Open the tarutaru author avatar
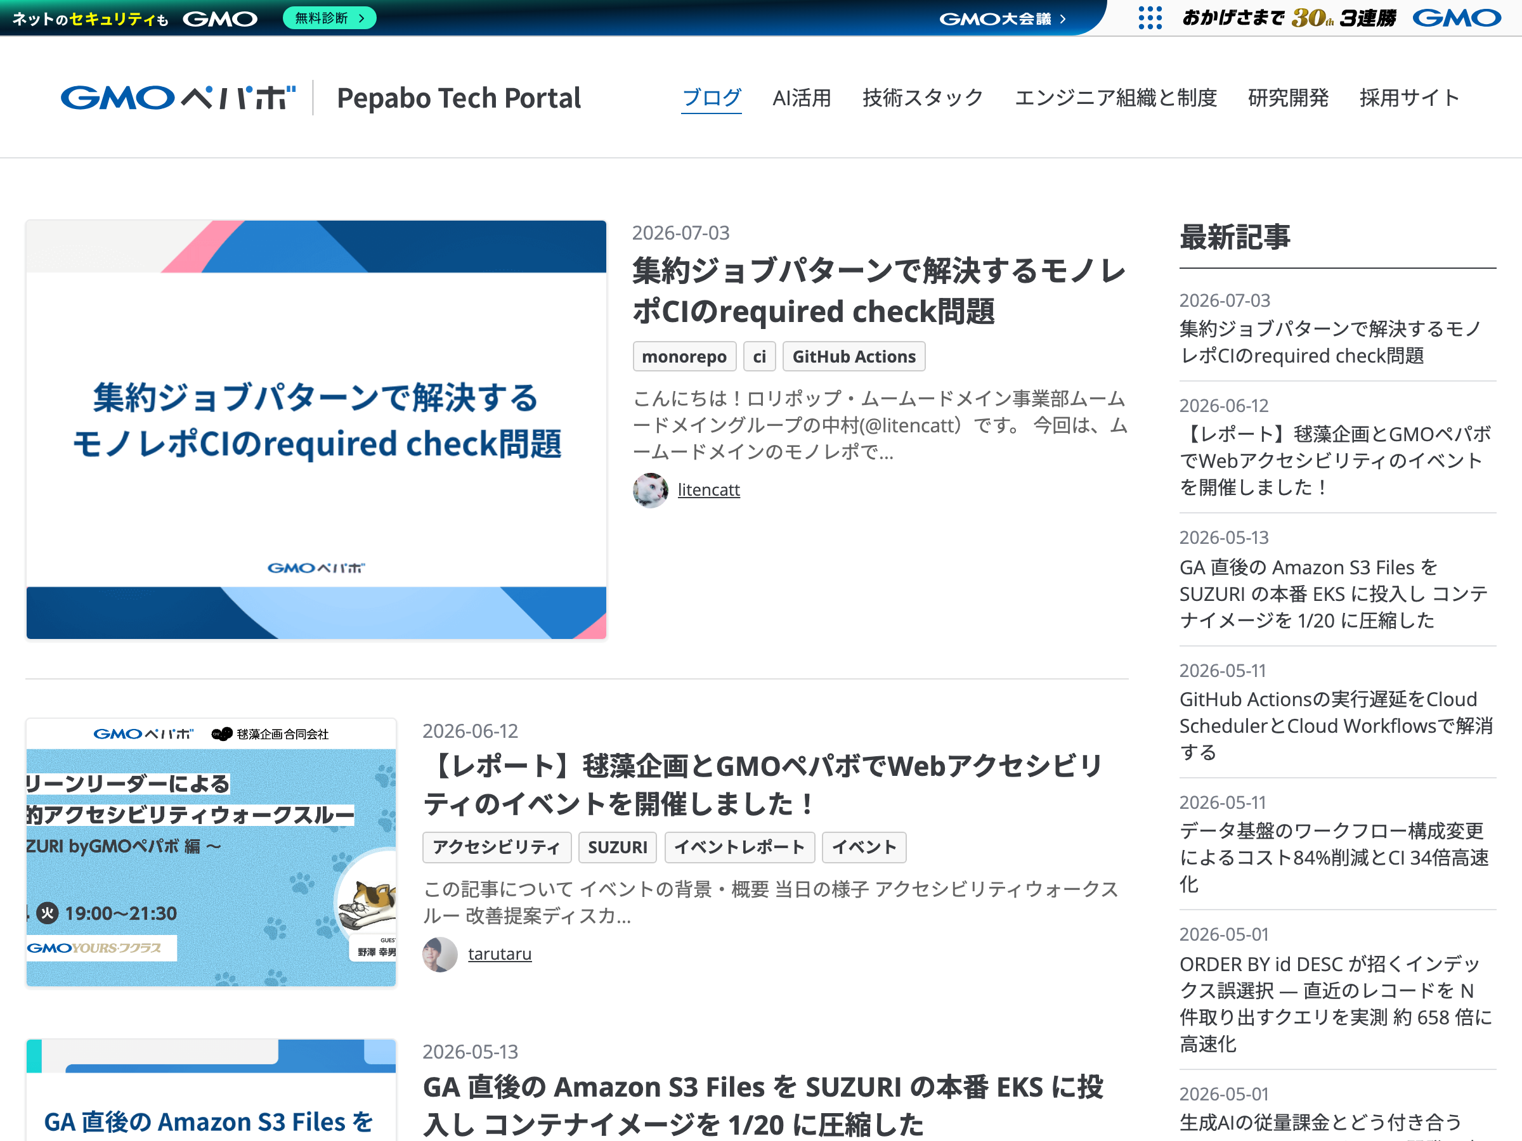 [440, 954]
